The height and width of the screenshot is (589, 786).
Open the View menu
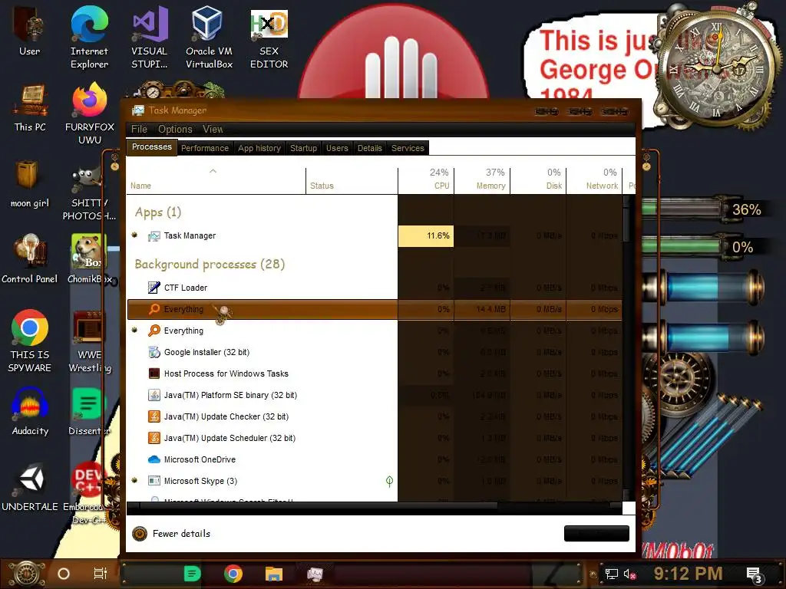pos(213,129)
